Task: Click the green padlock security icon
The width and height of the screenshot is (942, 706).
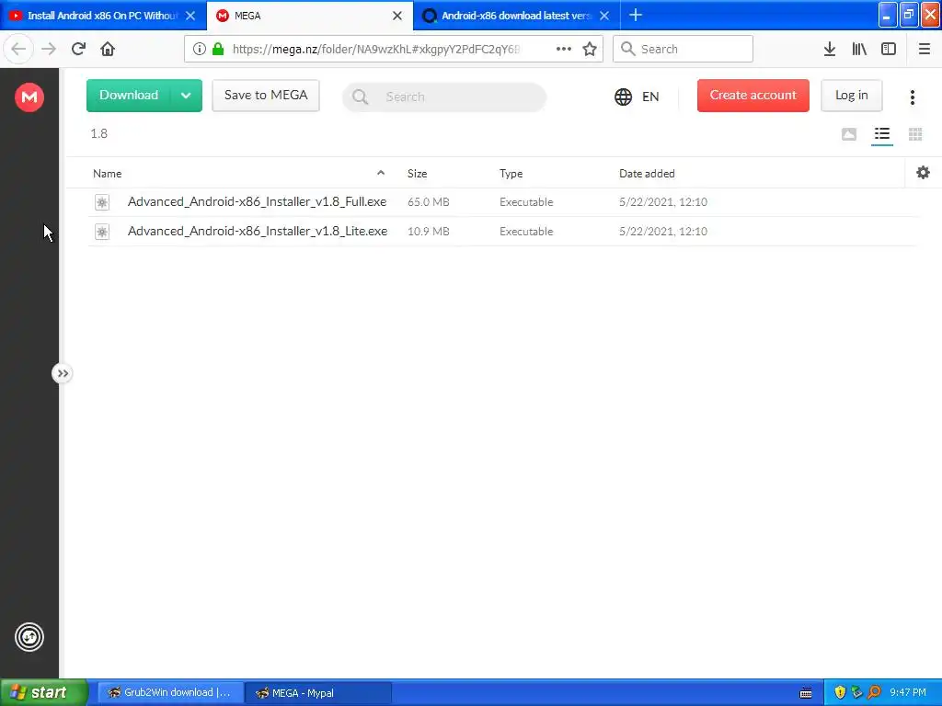Action: (218, 49)
